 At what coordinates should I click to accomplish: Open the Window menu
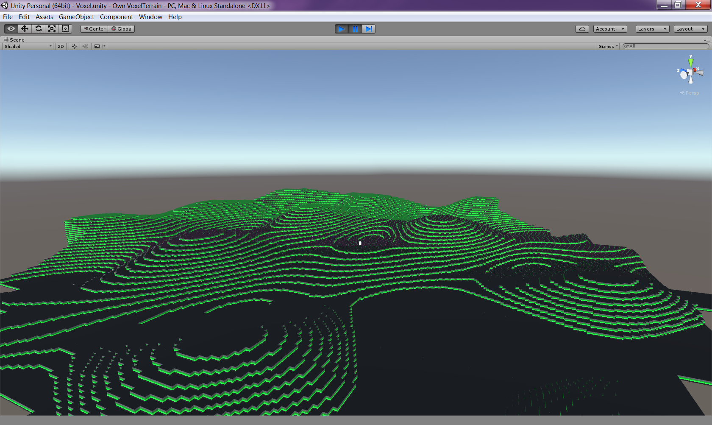[150, 17]
